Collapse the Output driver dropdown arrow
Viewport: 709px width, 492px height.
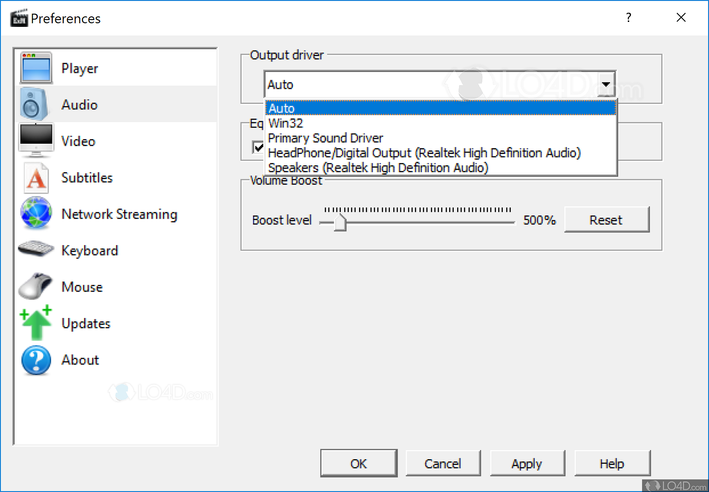pyautogui.click(x=606, y=84)
